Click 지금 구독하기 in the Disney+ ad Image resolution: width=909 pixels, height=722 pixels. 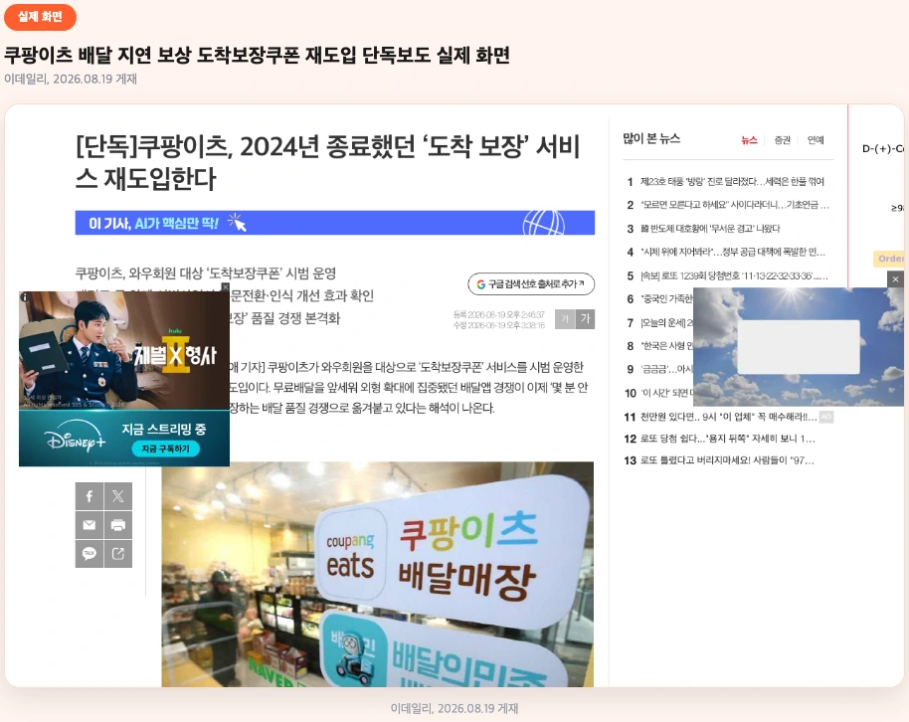tap(166, 449)
